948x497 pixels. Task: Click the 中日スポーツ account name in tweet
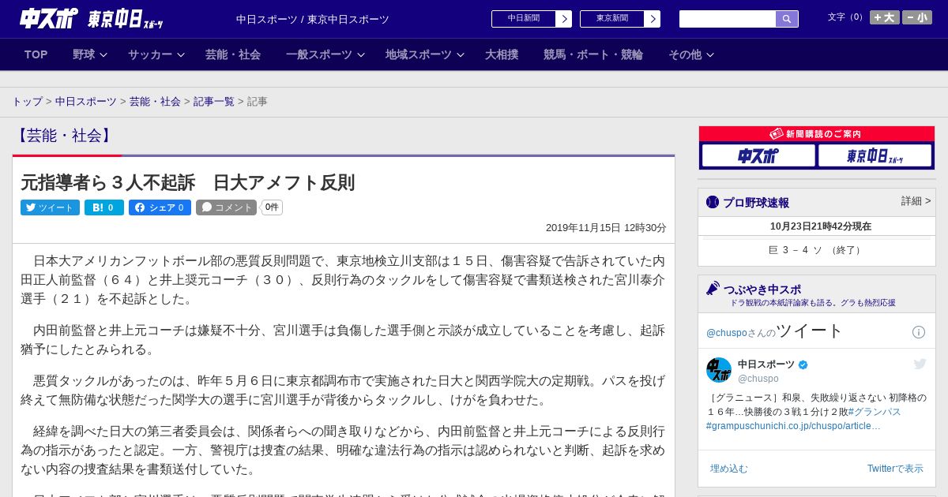point(766,364)
